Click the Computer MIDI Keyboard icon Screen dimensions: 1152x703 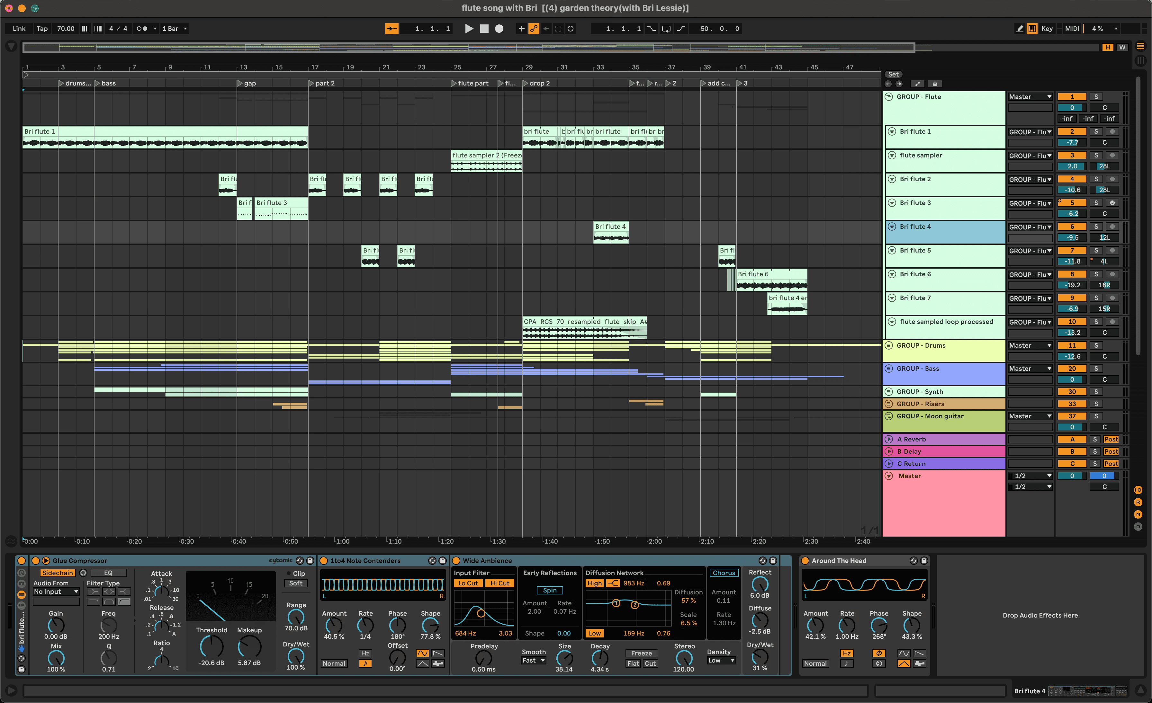tap(1032, 29)
